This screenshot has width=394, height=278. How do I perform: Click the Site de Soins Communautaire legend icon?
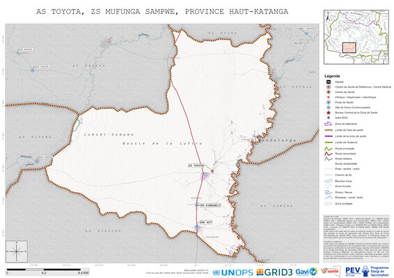coord(328,108)
